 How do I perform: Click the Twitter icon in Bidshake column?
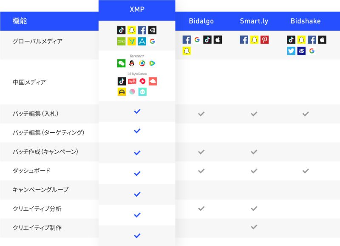291,51
